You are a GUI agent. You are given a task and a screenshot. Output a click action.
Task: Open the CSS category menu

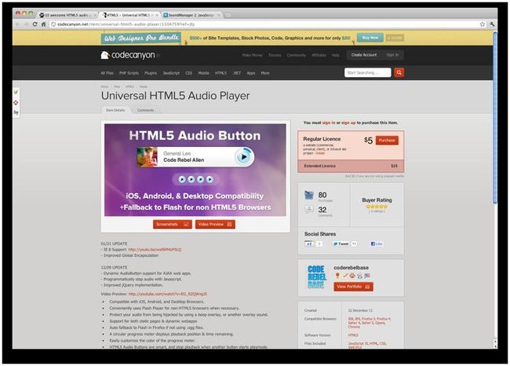pyautogui.click(x=188, y=73)
